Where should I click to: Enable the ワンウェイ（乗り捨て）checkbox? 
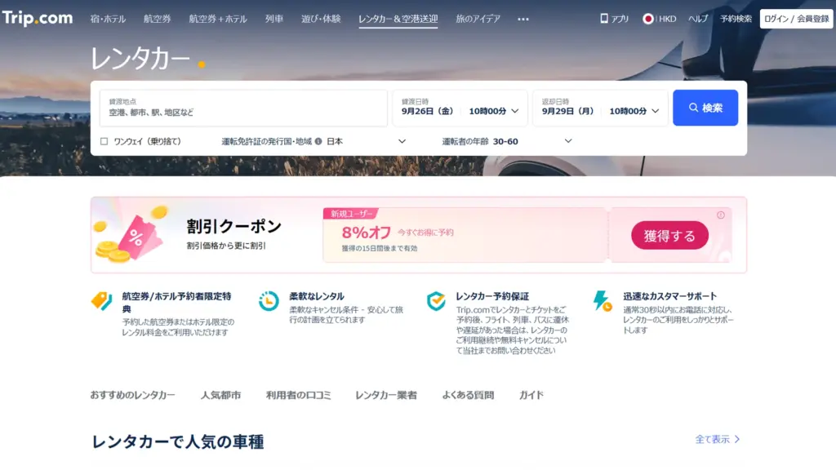(104, 141)
